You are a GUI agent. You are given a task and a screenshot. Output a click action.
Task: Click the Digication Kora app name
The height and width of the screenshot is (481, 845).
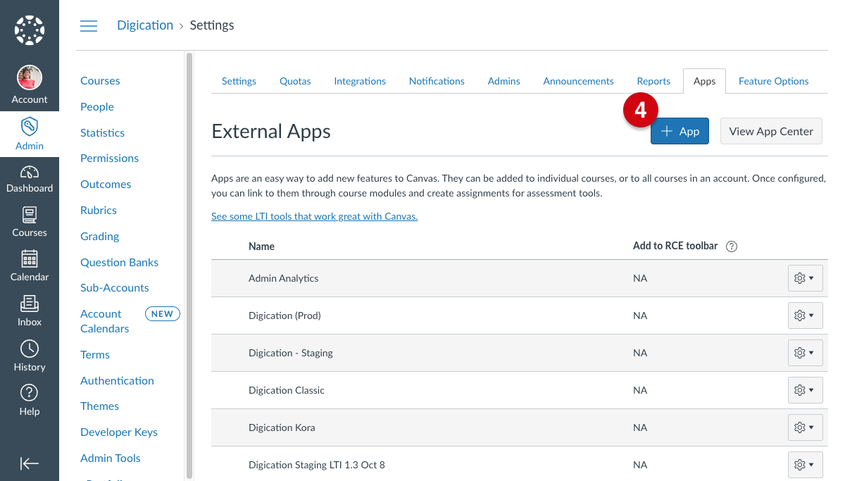tap(282, 427)
